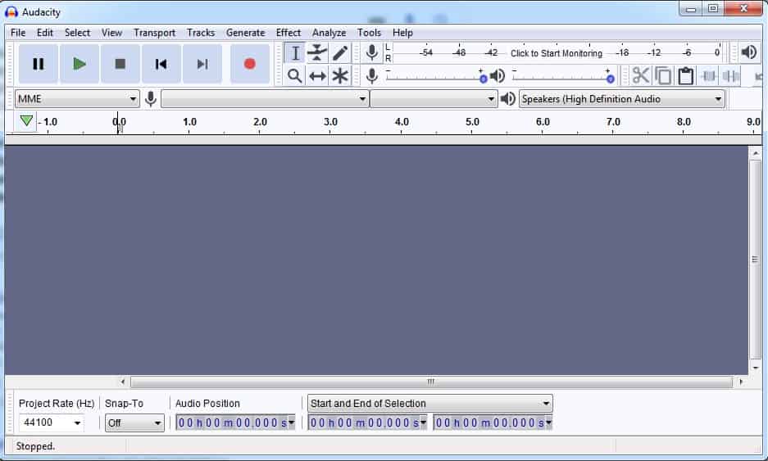This screenshot has height=461, width=768.
Task: Select the Multi-Tool asterisk icon
Action: pyautogui.click(x=340, y=76)
